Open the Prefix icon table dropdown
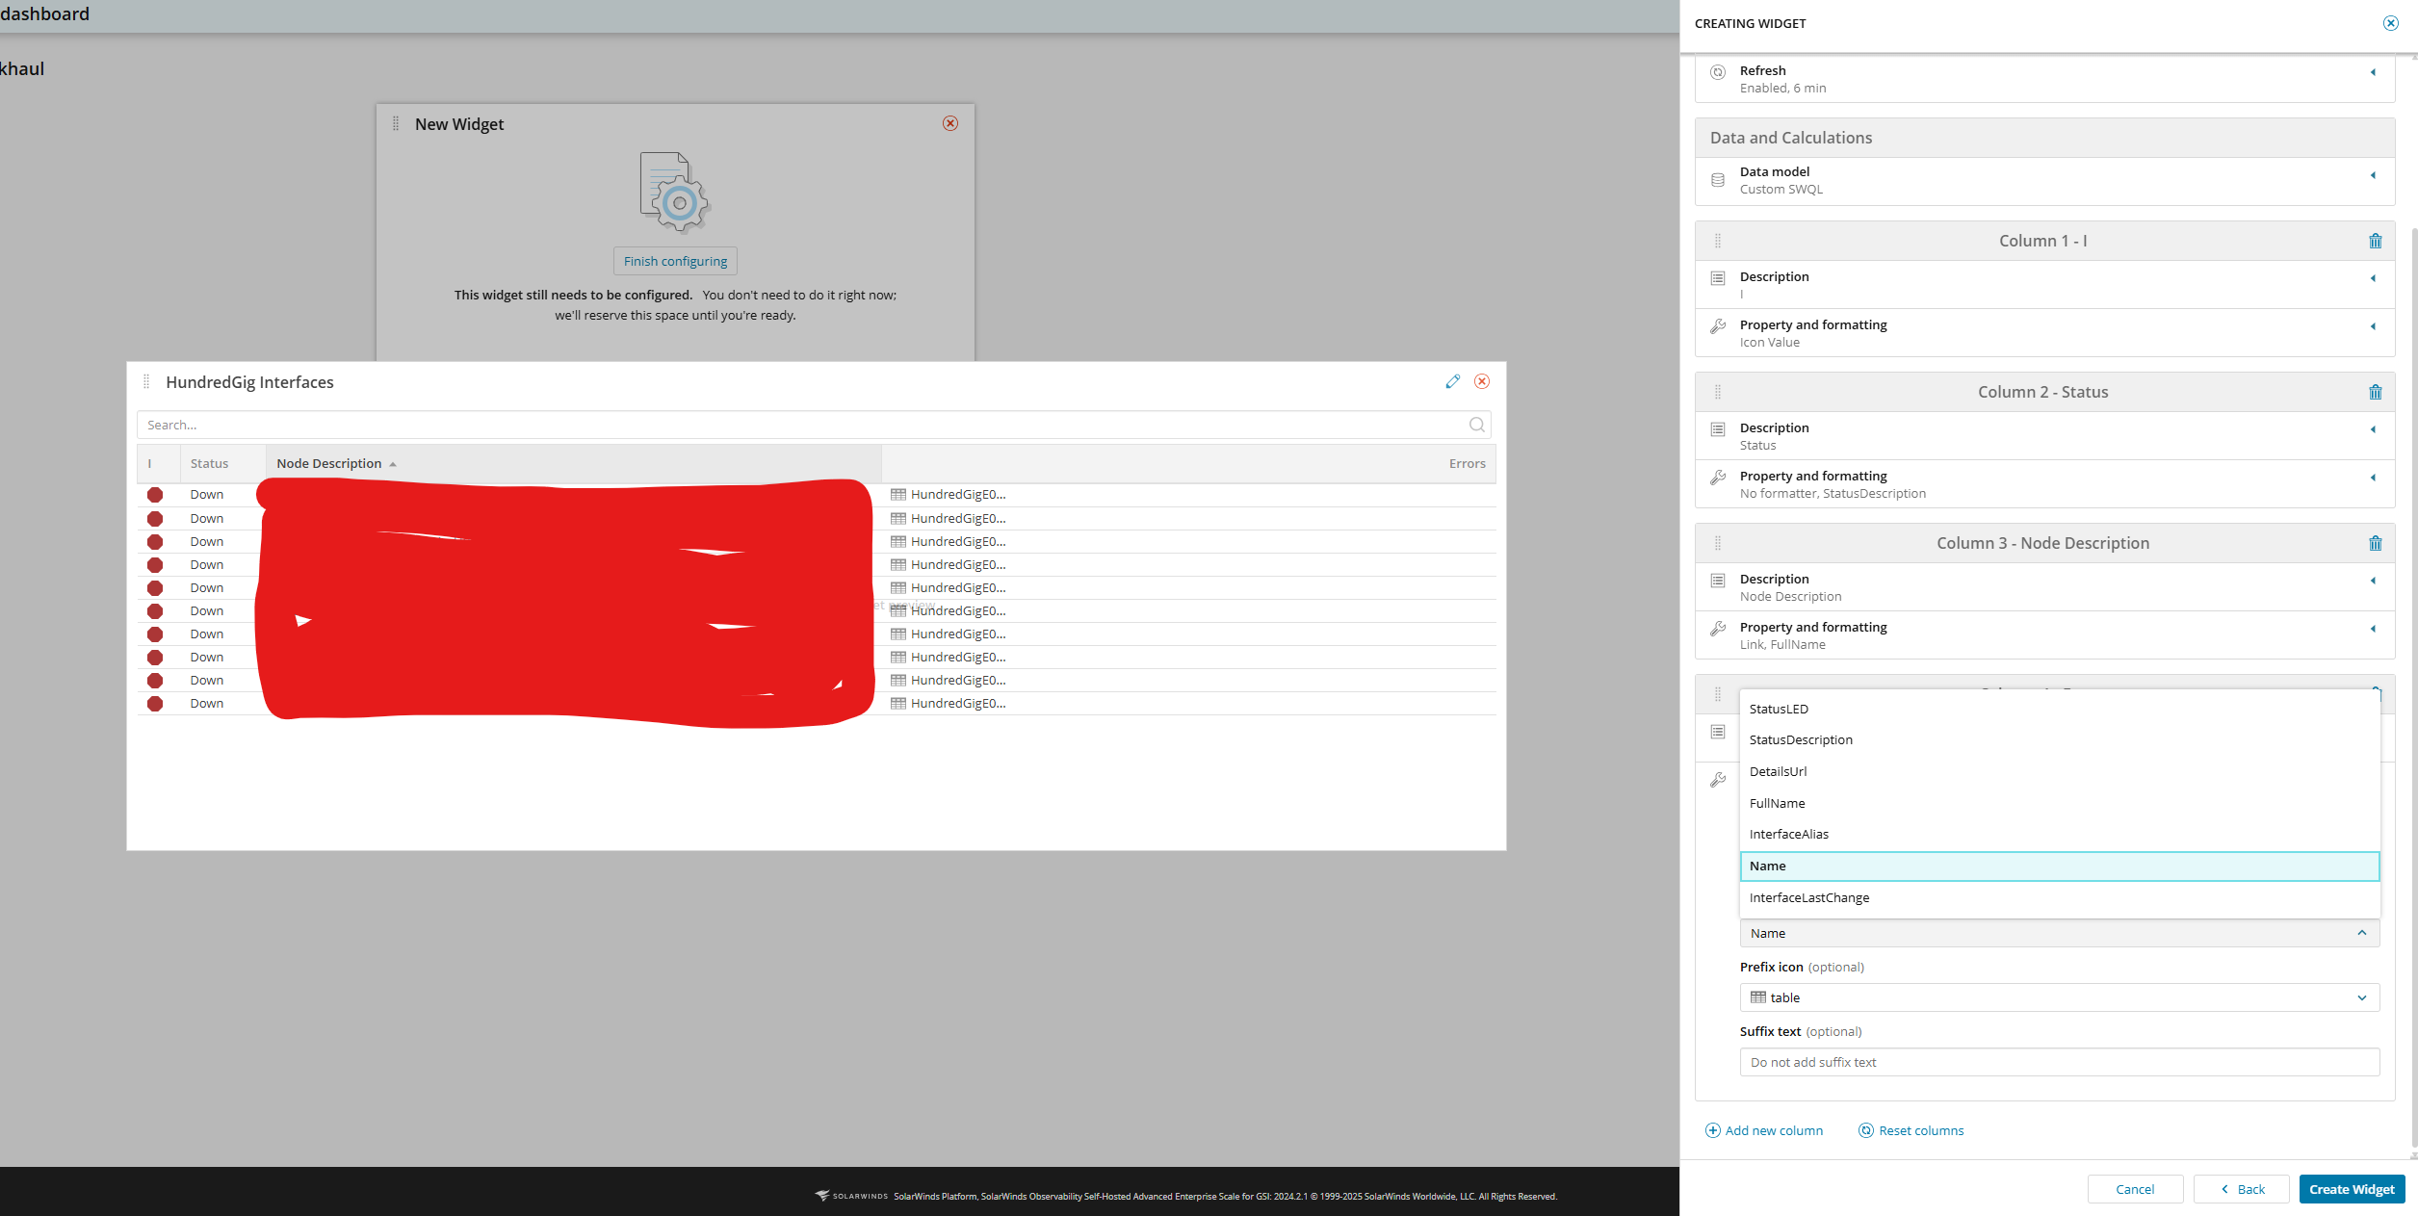Viewport: 2418px width, 1216px height. tap(2059, 997)
